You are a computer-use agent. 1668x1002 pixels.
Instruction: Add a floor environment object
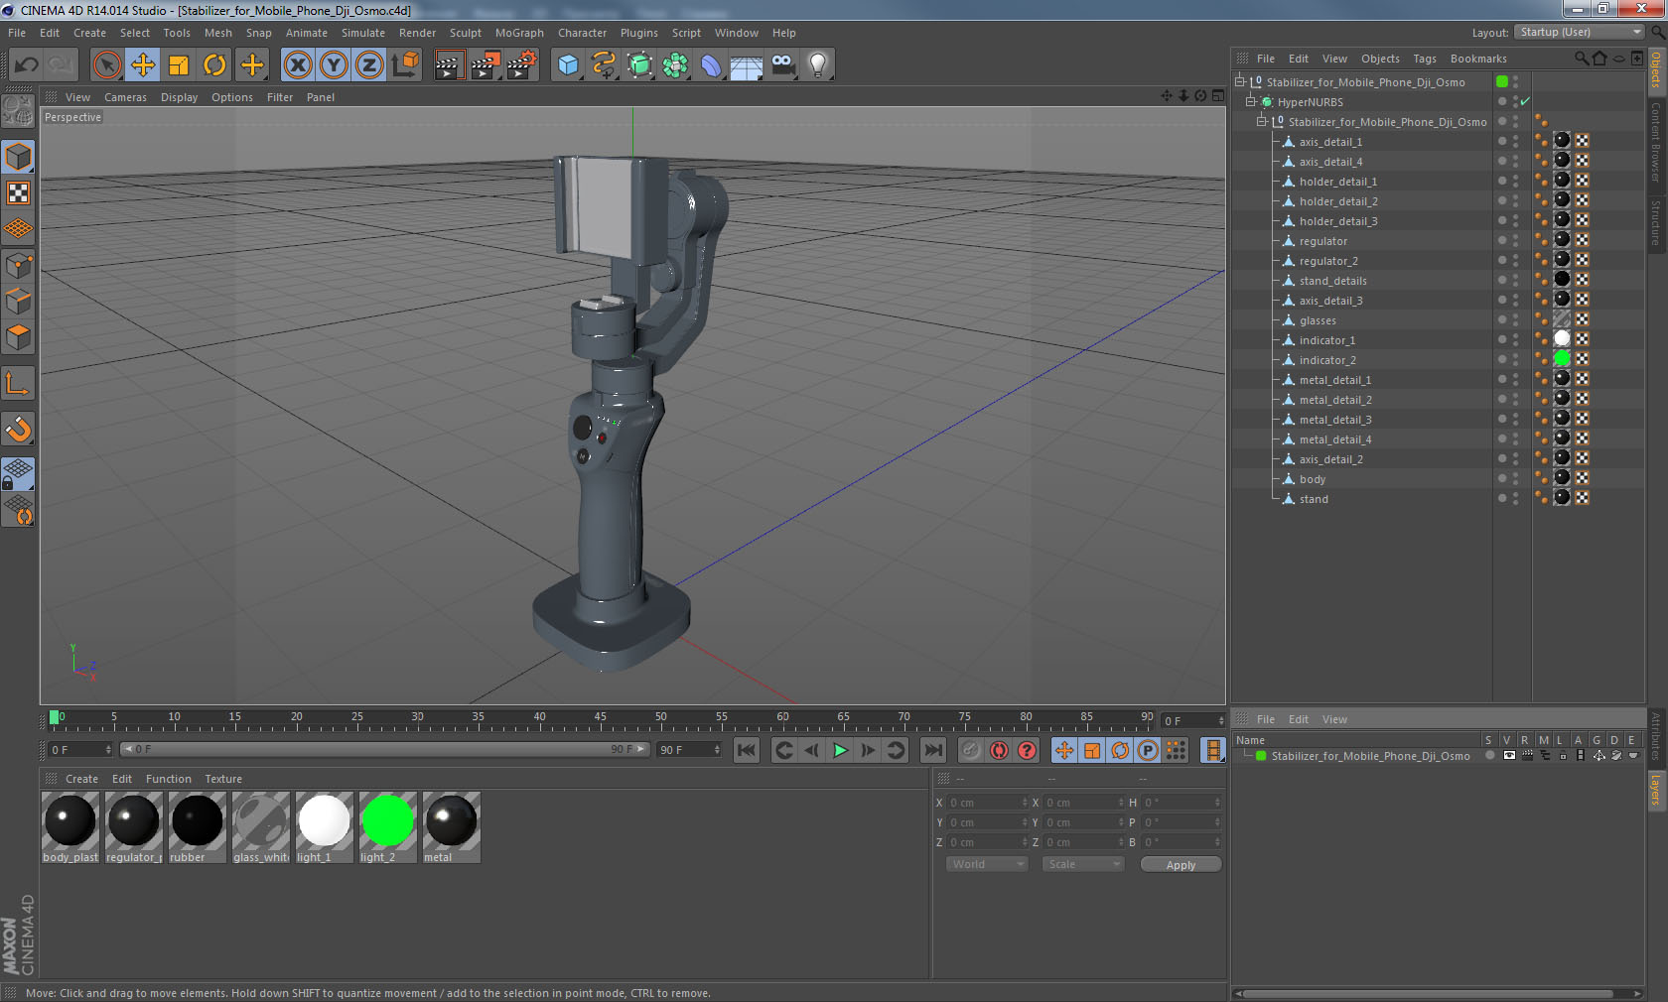coord(747,65)
